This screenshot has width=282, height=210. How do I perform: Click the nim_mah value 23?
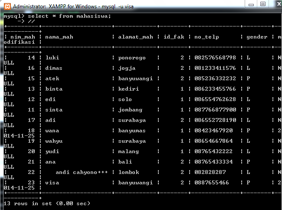click(x=31, y=183)
